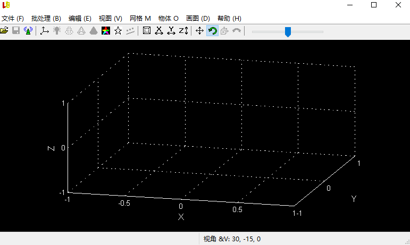Click the X-axis scaling icon
Viewport: 410px width, 245px height.
click(x=159, y=31)
